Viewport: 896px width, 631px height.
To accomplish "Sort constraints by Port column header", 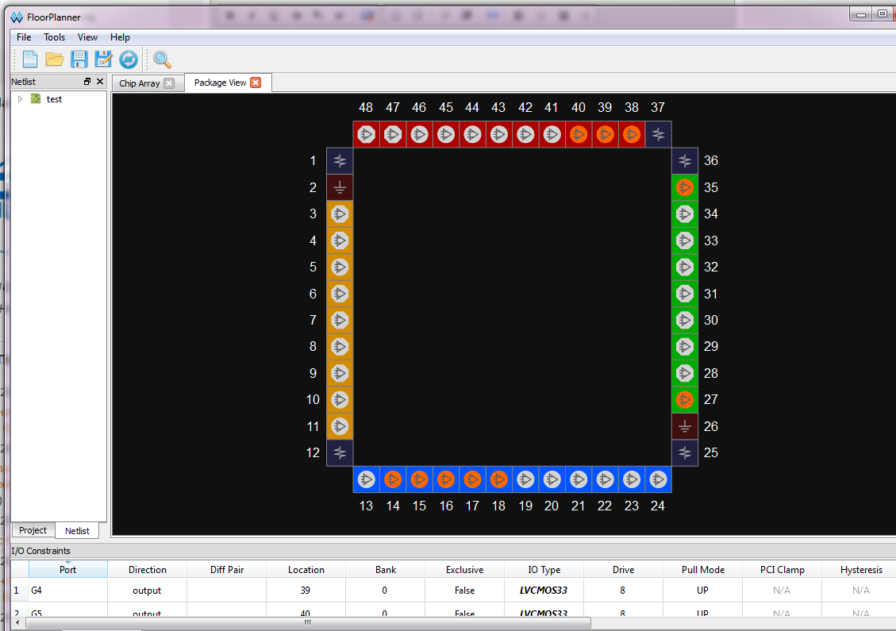I will [68, 570].
